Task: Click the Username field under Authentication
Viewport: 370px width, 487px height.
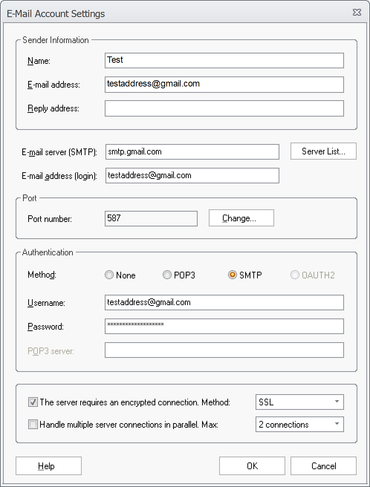Action: pos(224,303)
